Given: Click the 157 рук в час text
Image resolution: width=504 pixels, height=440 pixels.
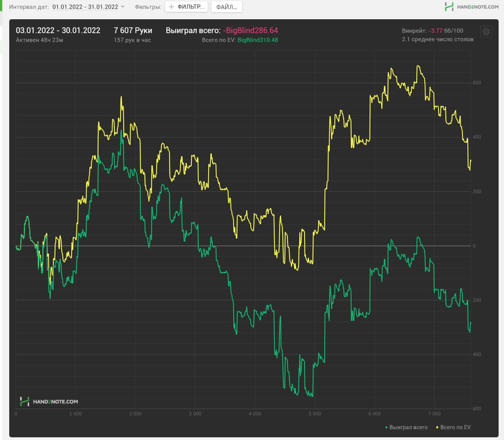Looking at the screenshot, I should click(132, 40).
